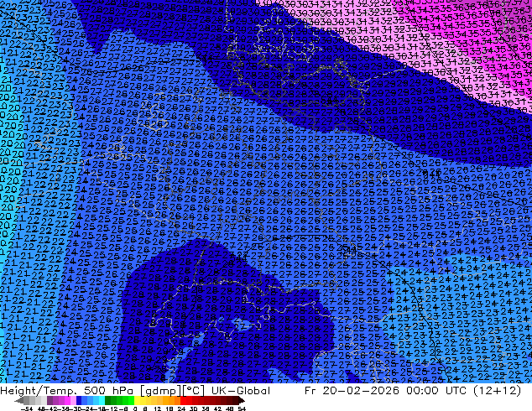
Task: Click the '[gdmp]' unit label
Action: coord(160,391)
